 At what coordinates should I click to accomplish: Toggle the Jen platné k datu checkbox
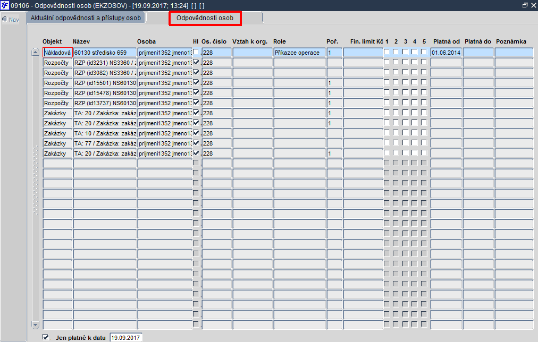click(46, 337)
